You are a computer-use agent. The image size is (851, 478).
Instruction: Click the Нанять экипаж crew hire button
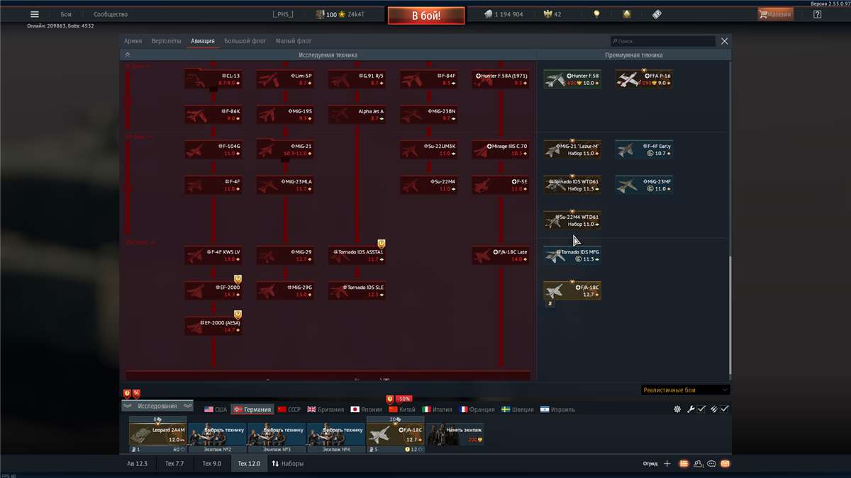[x=455, y=434]
